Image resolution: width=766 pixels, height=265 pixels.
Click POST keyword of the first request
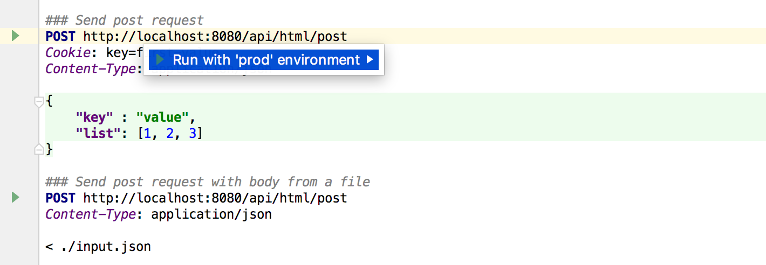60,36
